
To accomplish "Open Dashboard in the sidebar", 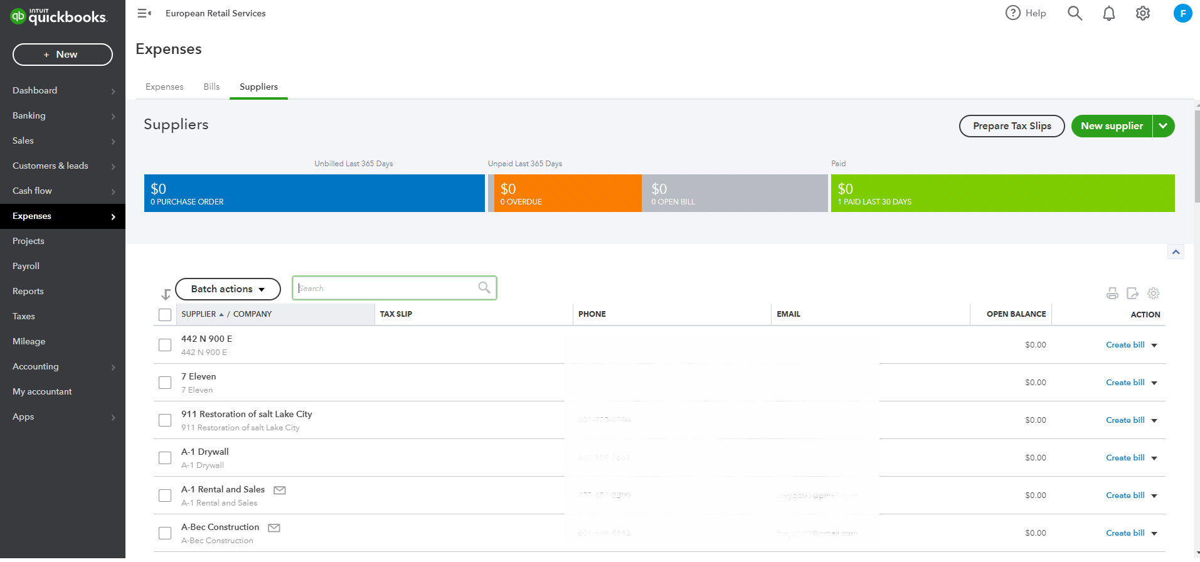I will pyautogui.click(x=63, y=90).
